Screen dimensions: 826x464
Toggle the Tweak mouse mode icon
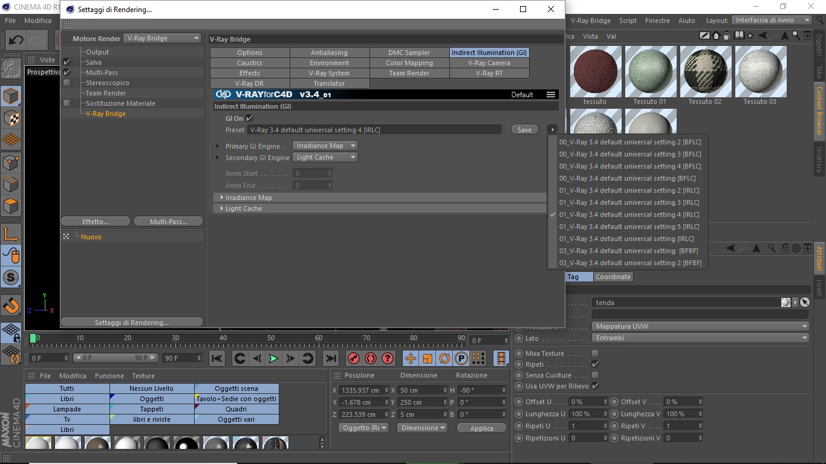coord(11,256)
